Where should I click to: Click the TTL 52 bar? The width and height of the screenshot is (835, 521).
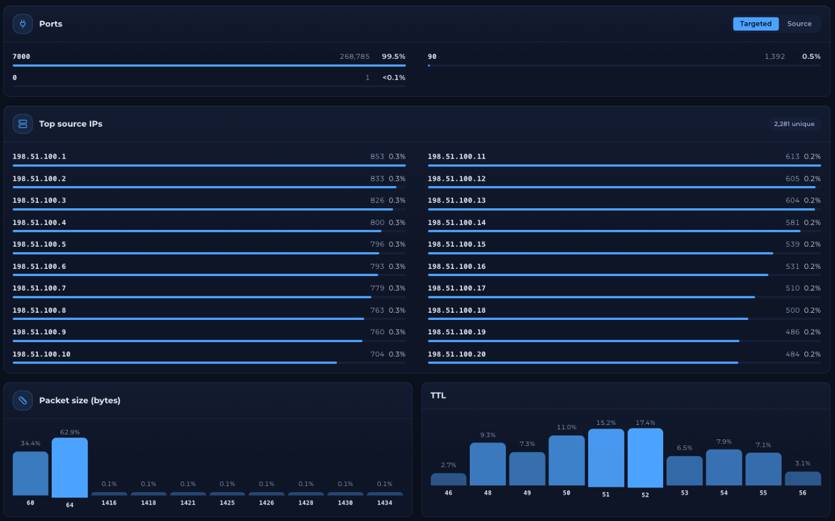645,457
